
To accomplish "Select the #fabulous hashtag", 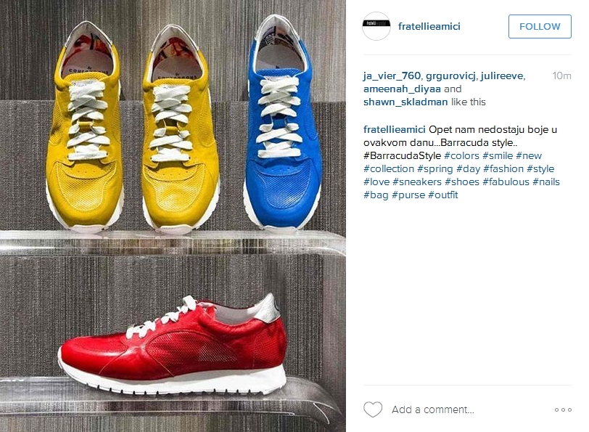I will point(506,182).
